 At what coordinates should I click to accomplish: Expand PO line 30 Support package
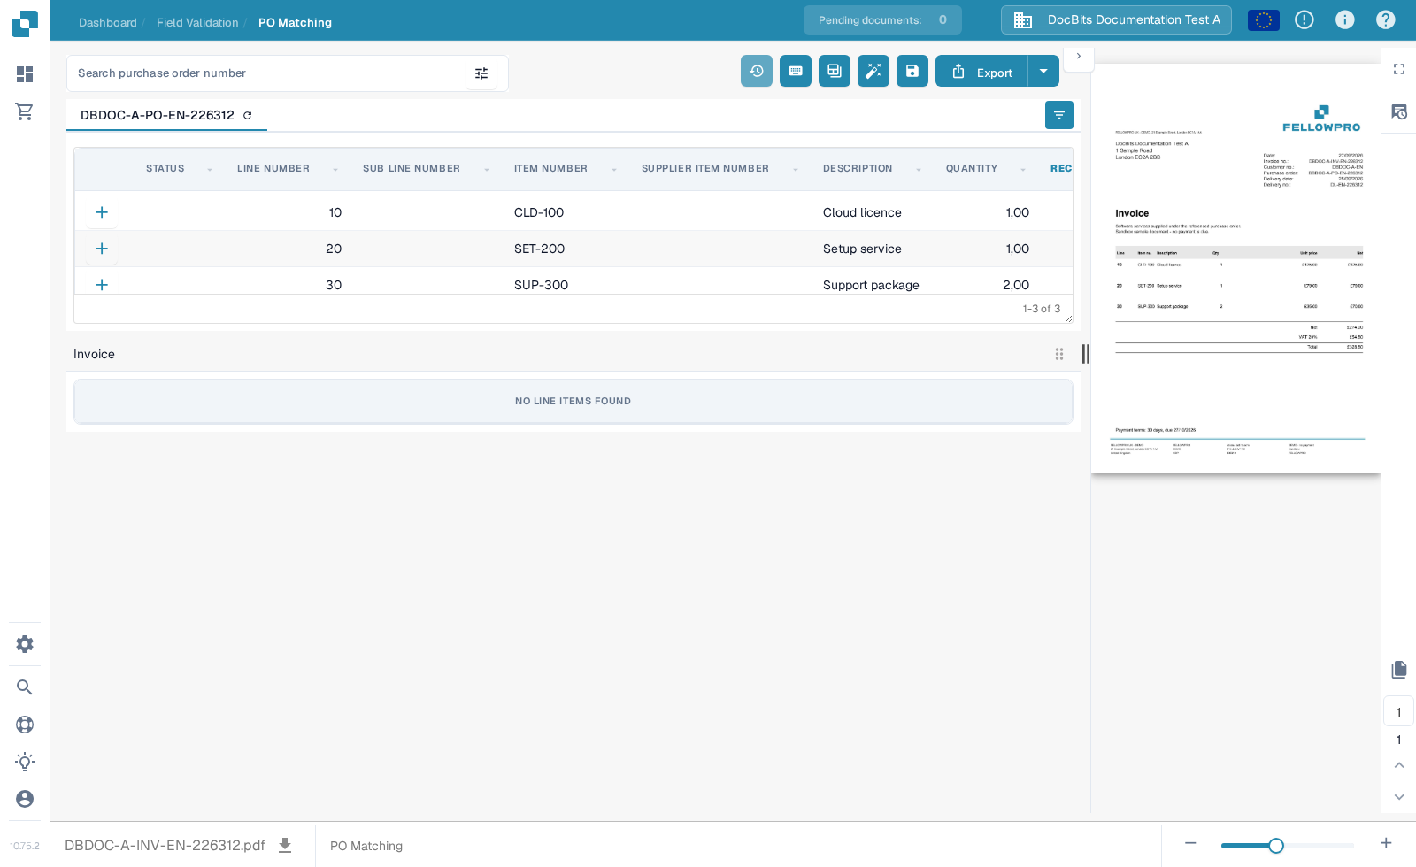click(102, 285)
